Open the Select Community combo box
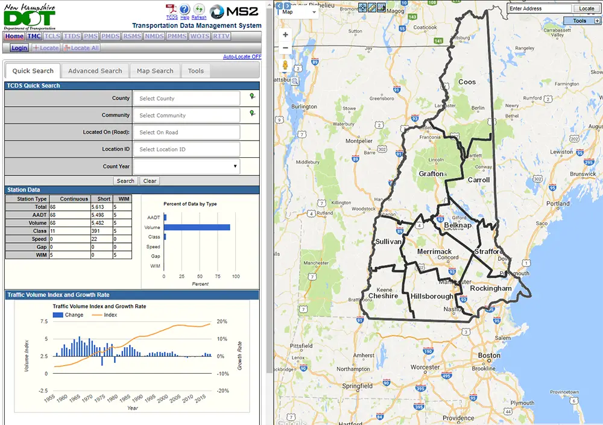Viewport: 603px width, 425px height. click(187, 115)
